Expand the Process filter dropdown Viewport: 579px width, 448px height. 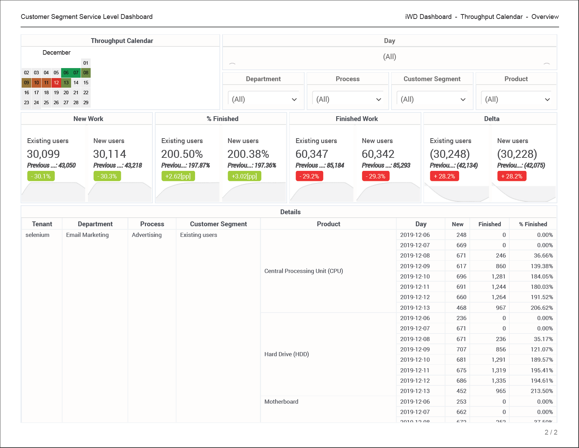[348, 99]
